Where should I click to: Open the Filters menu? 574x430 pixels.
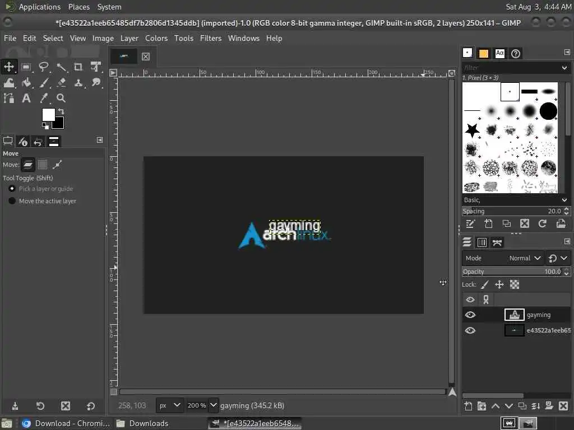coord(211,38)
